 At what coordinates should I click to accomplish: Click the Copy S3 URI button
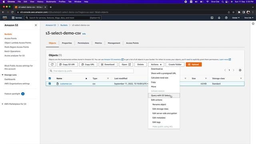(x=67, y=64)
